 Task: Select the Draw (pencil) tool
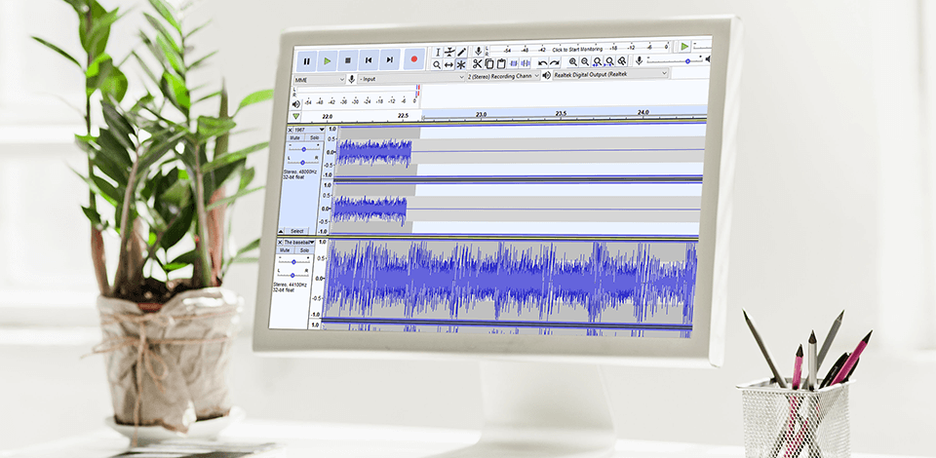point(461,52)
